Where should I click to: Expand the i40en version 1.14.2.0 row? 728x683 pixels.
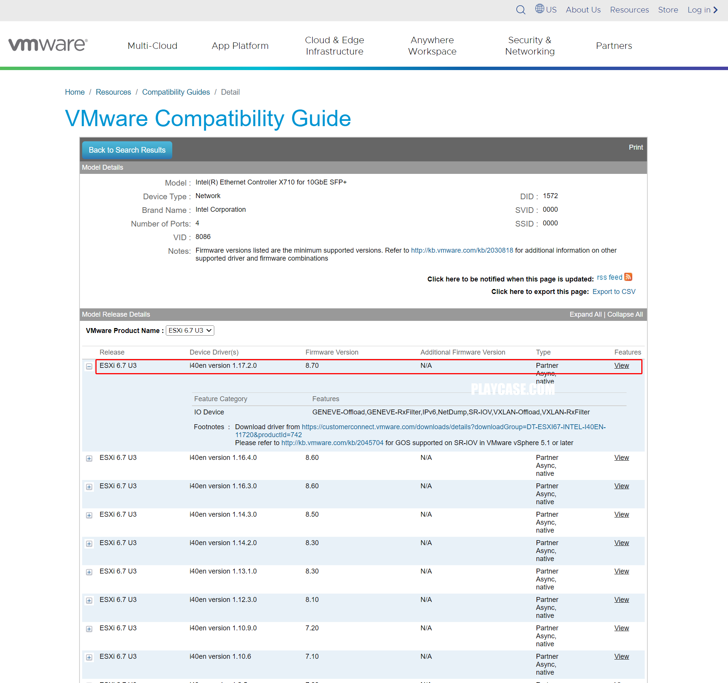pyautogui.click(x=89, y=544)
